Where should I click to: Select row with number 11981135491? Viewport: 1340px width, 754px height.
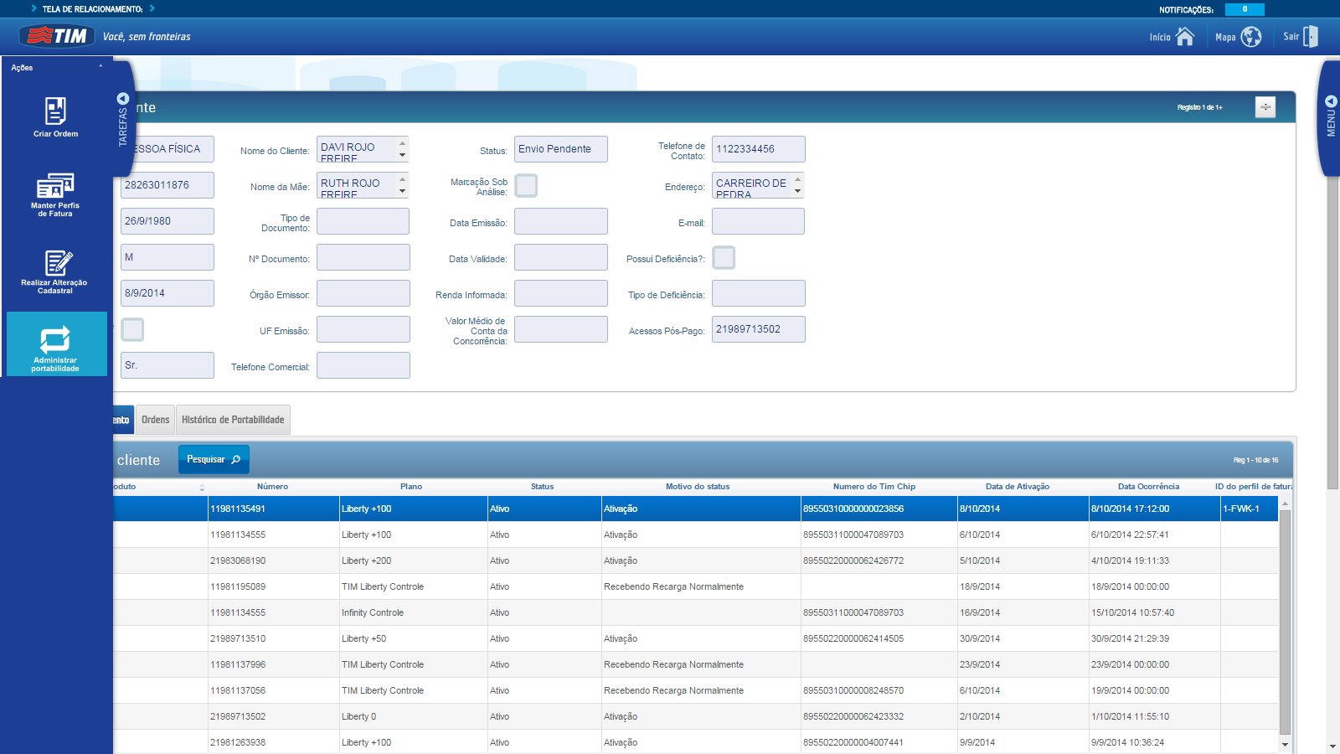(696, 509)
